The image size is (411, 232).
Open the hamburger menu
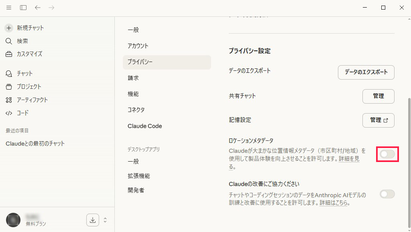click(x=8, y=7)
